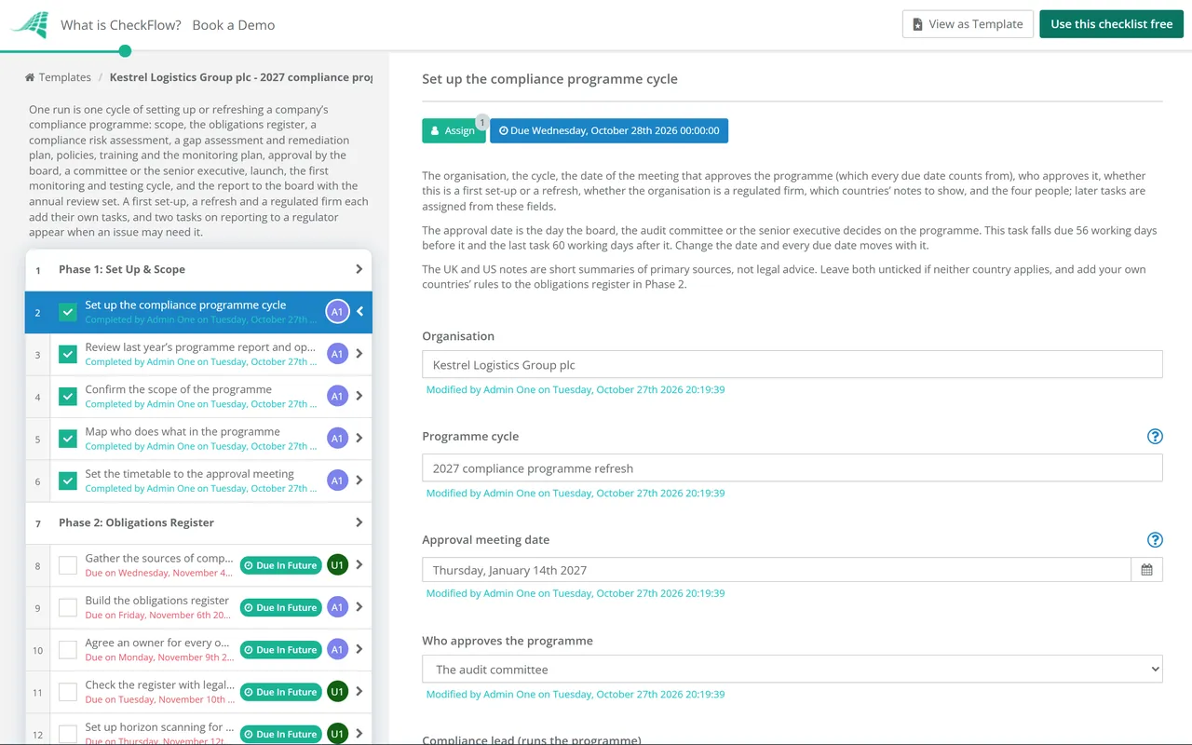Open Book a Demo menu item

234,25
